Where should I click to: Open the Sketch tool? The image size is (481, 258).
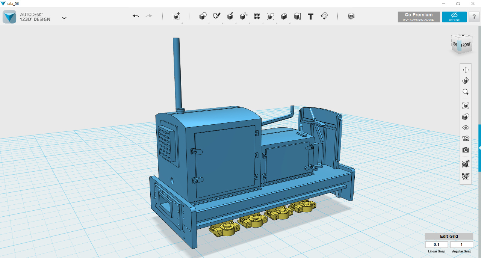(216, 16)
